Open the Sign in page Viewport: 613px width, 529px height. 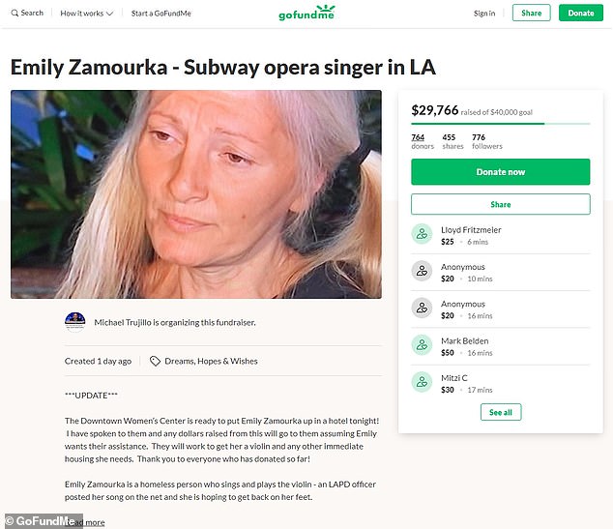[x=484, y=14]
